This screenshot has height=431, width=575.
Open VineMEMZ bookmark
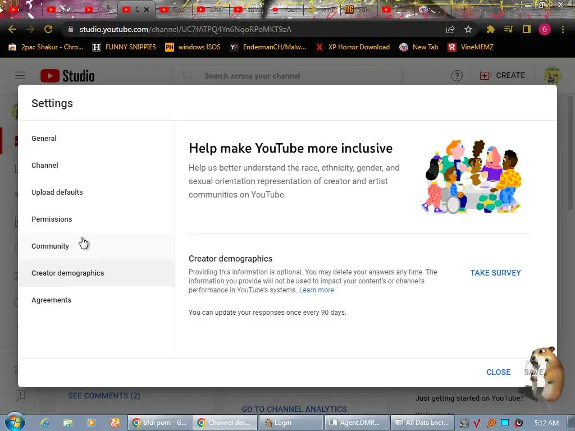(471, 47)
